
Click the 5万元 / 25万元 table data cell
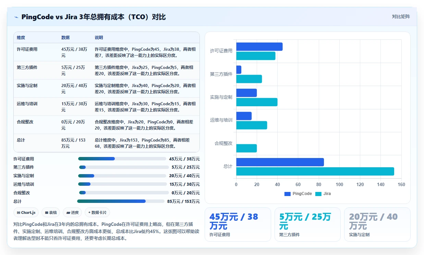click(x=74, y=70)
